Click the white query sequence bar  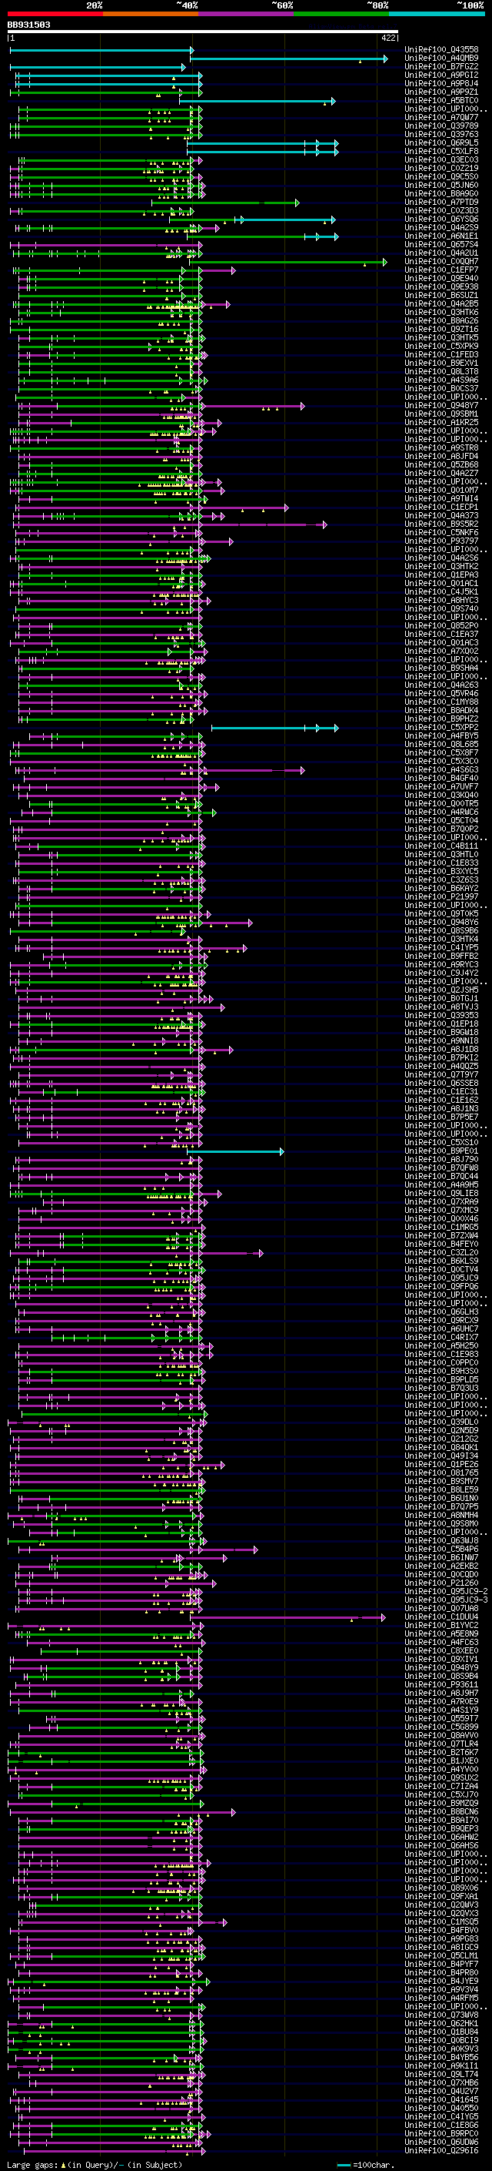pyautogui.click(x=203, y=31)
